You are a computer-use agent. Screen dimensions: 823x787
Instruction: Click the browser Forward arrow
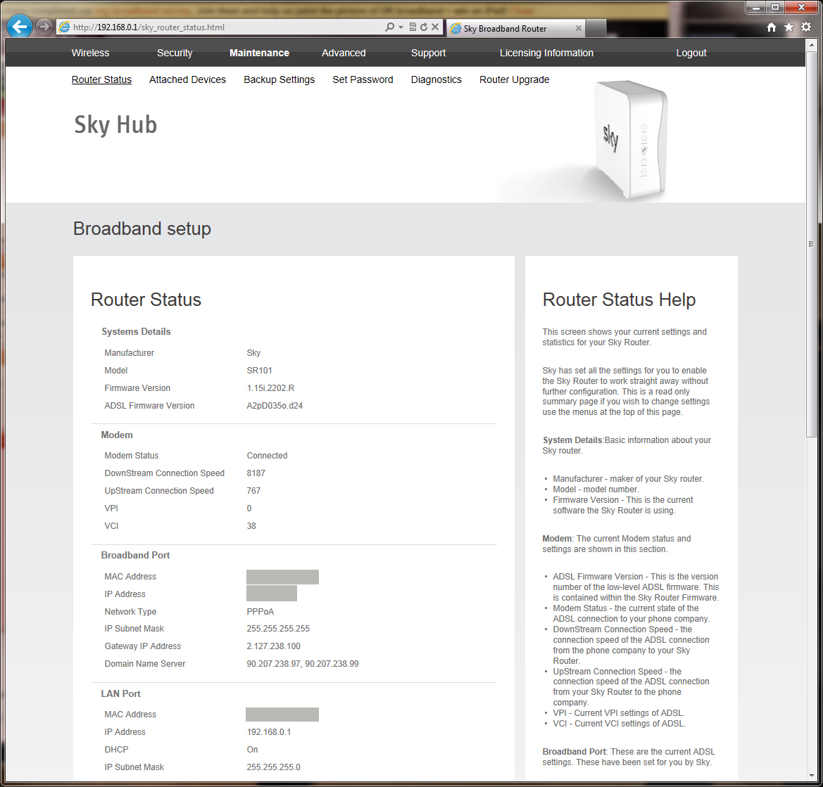[44, 26]
